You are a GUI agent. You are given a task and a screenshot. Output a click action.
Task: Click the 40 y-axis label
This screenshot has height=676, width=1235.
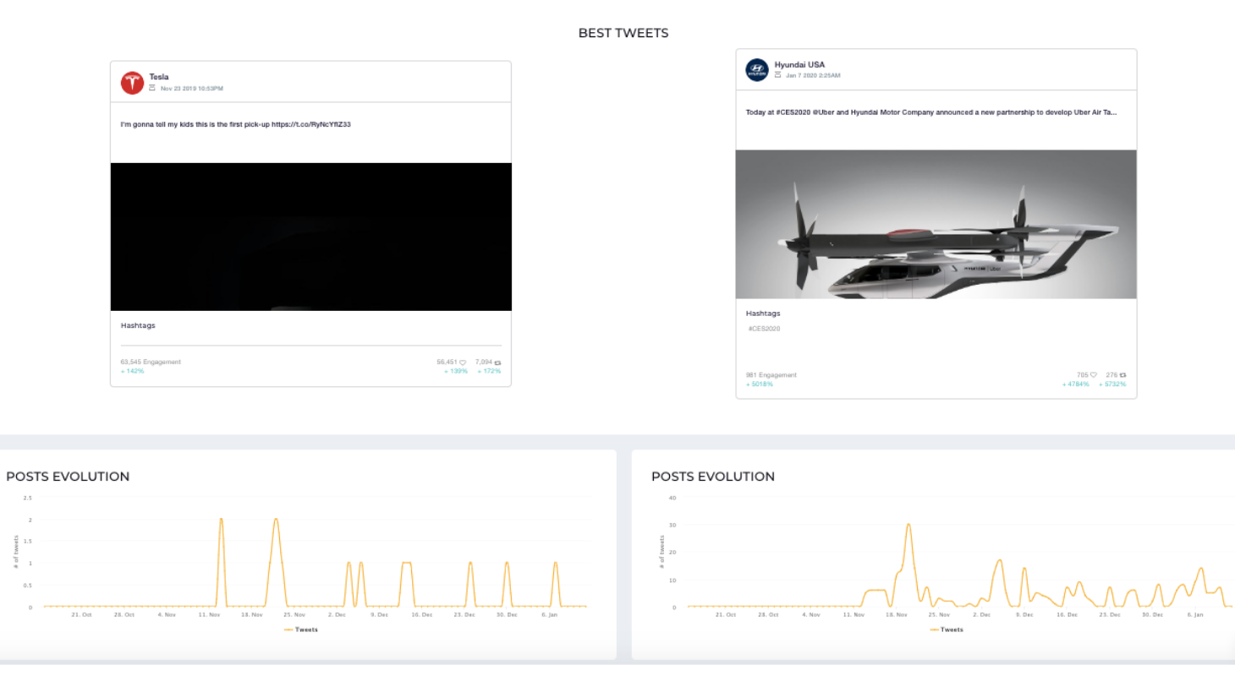[673, 498]
